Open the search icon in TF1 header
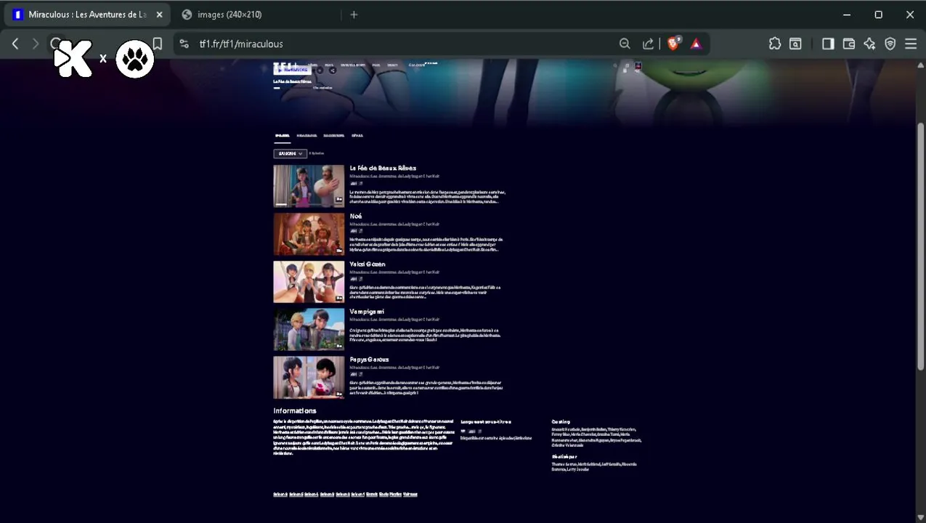Viewport: 926px width, 523px height. 615,65
